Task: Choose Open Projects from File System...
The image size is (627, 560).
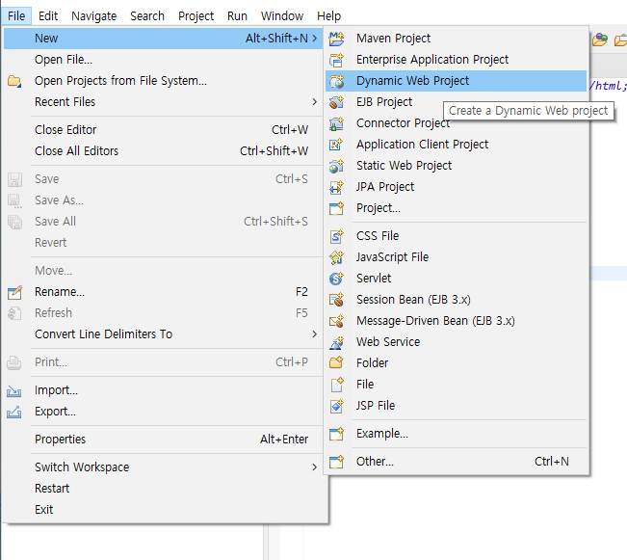Action: (x=163, y=81)
